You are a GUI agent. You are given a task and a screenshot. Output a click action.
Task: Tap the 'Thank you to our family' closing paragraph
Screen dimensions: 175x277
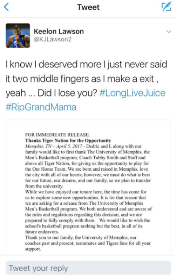pyautogui.click(x=88, y=243)
